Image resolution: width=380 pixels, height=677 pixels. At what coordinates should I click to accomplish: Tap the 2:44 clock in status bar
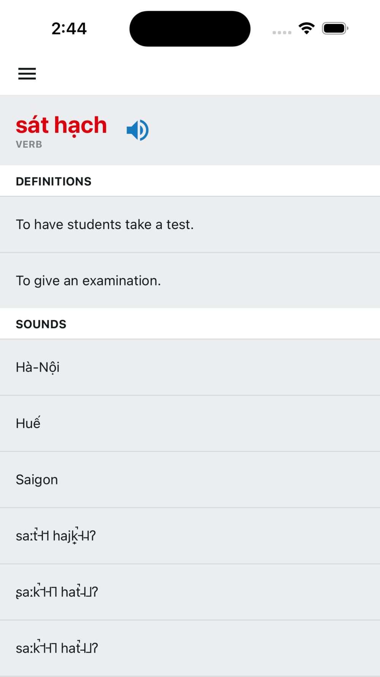click(x=69, y=29)
